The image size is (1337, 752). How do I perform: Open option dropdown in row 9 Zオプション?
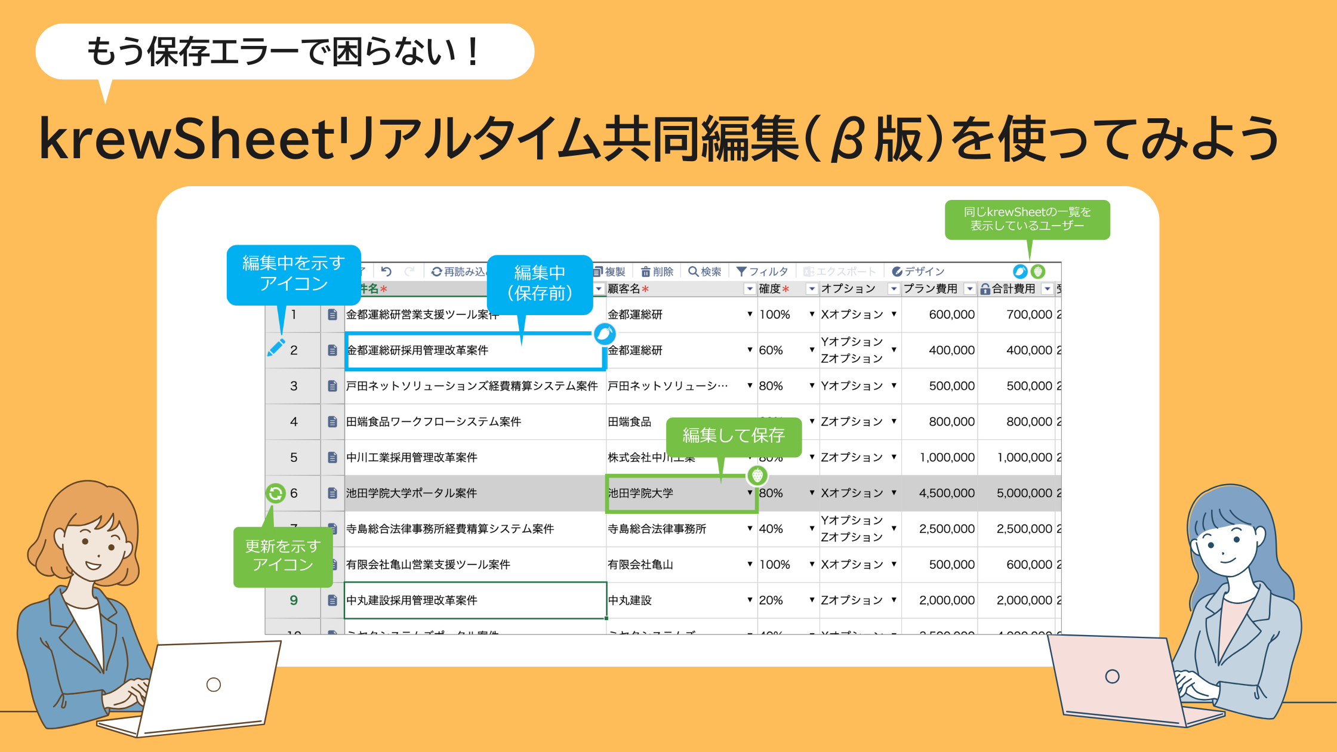point(894,600)
